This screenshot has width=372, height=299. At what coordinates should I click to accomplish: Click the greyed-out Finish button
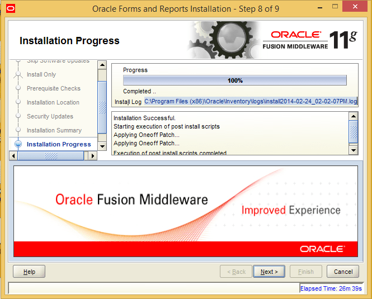click(x=306, y=272)
